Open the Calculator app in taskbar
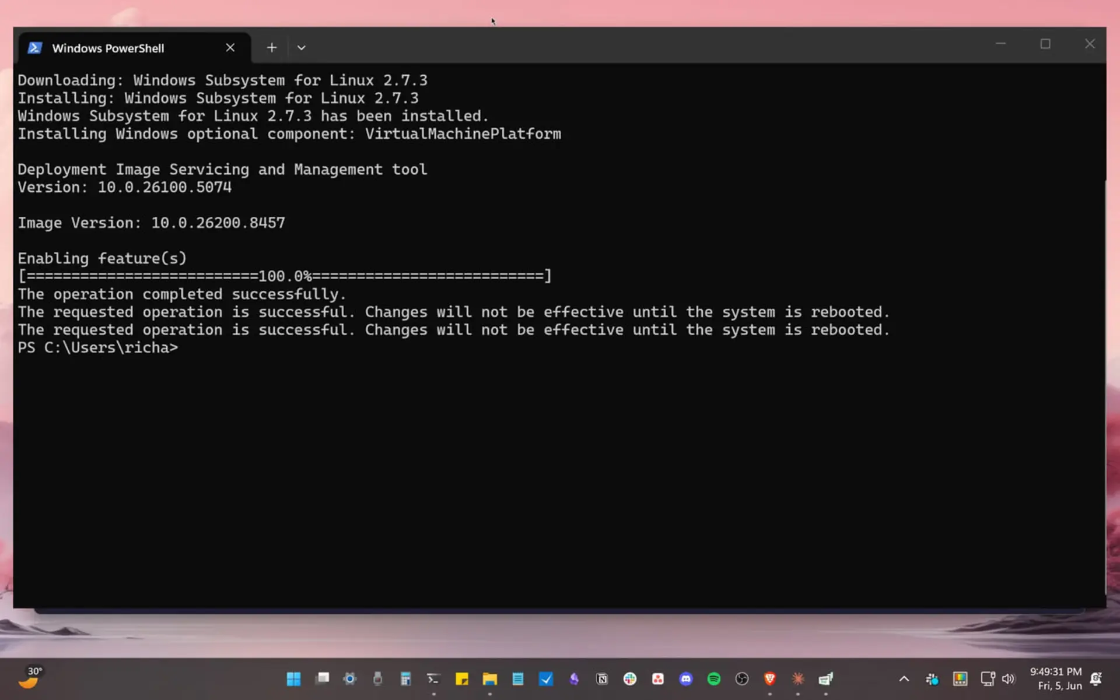Viewport: 1120px width, 700px height. pos(405,678)
